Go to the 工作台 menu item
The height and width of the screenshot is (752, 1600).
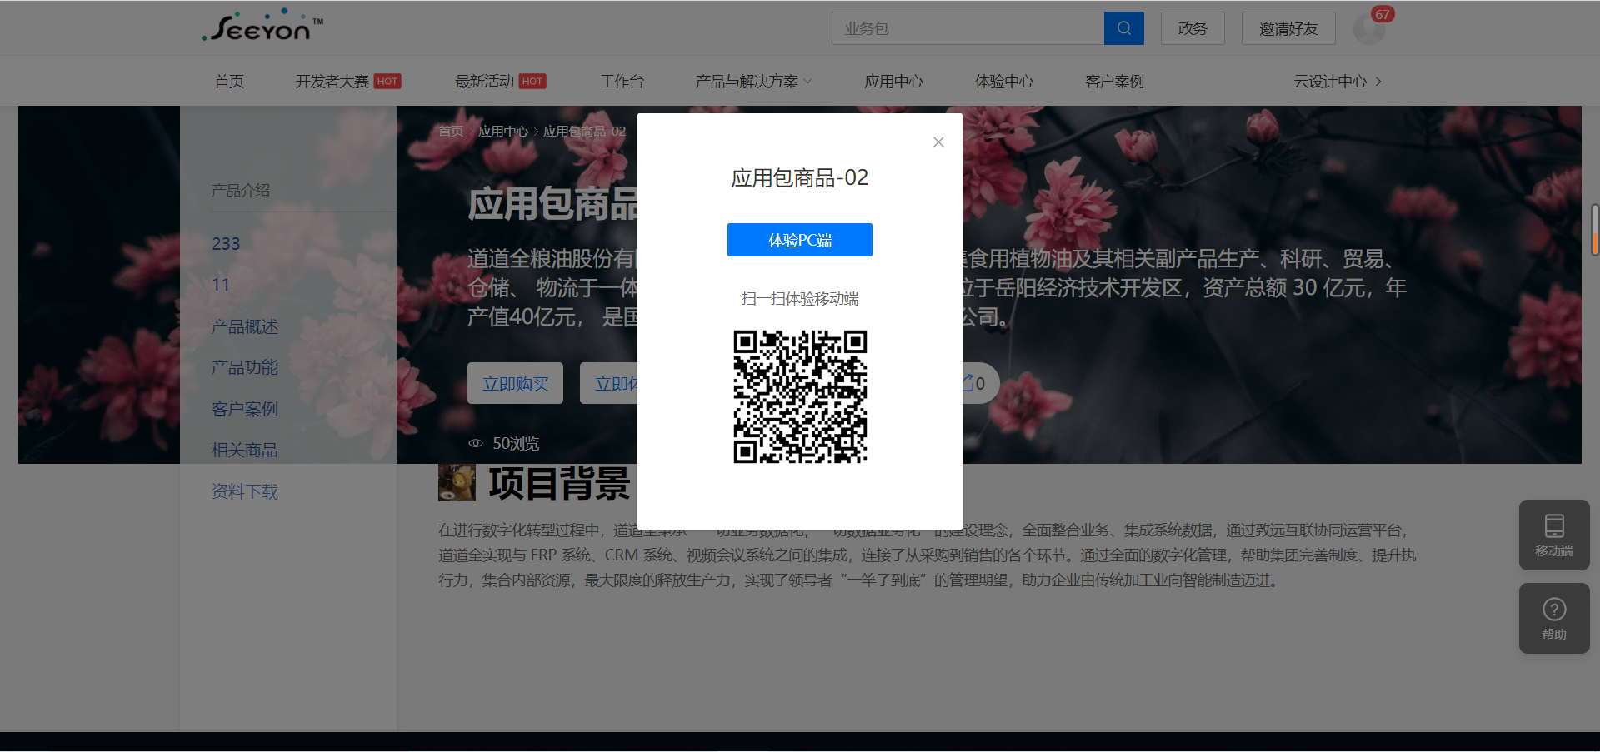click(622, 81)
